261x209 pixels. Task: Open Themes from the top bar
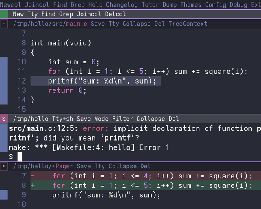191,4
